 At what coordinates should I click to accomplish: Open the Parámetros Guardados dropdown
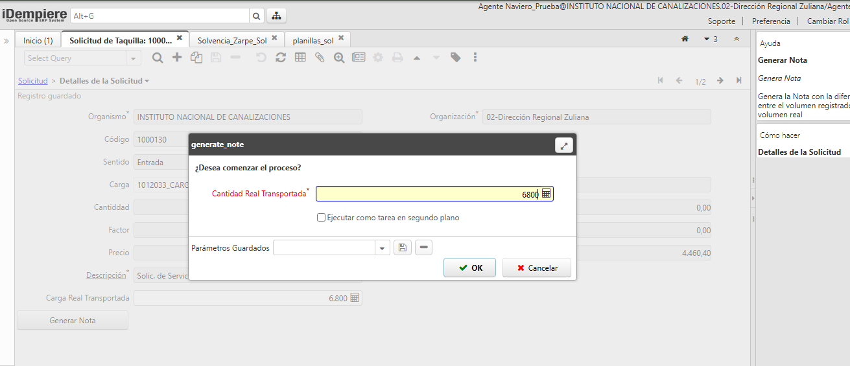click(382, 247)
